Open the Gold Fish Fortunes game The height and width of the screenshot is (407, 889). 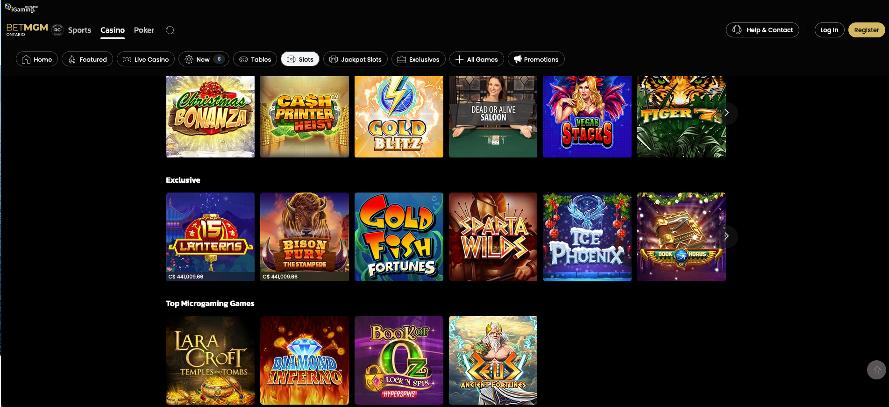click(x=399, y=237)
